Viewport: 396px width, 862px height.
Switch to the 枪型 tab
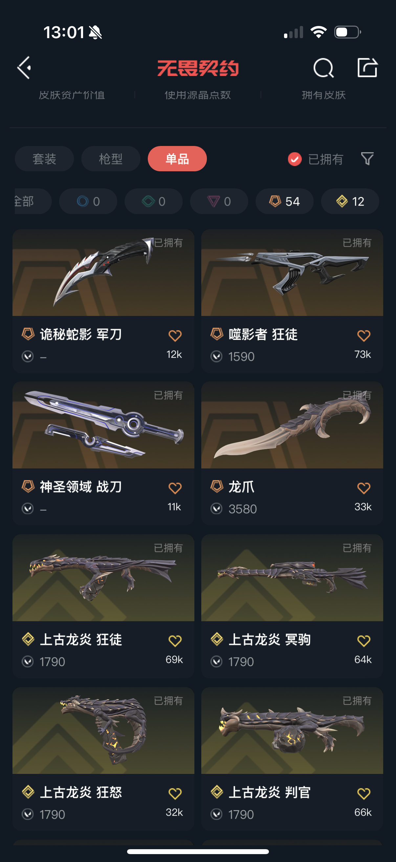(111, 158)
